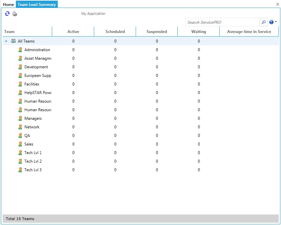The width and height of the screenshot is (281, 225).
Task: Click the QA team user icon
Action: tap(20, 136)
